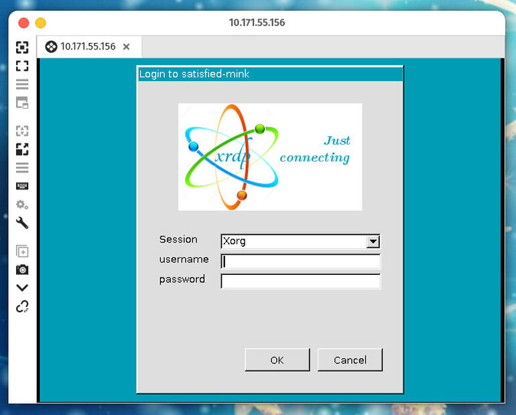The image size is (516, 415).
Task: Click the 'password' label text
Action: [182, 280]
